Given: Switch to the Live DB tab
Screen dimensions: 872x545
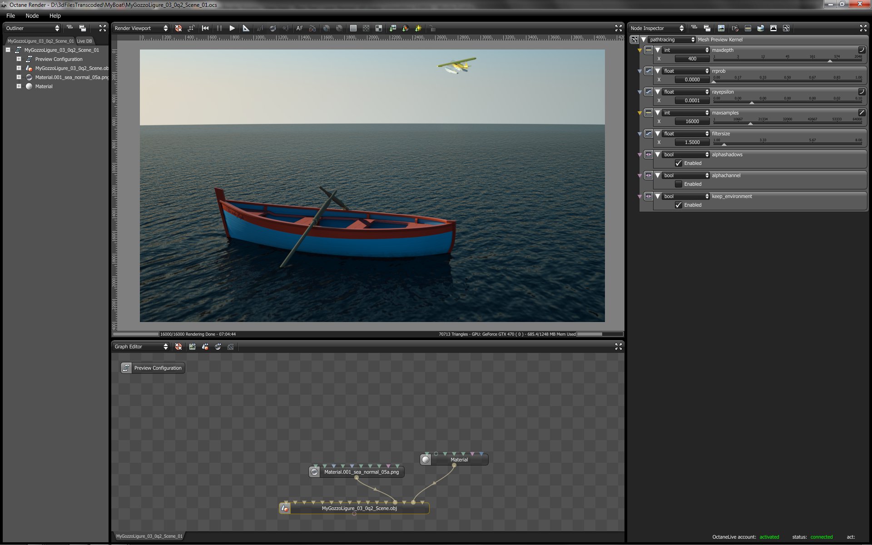Looking at the screenshot, I should click(84, 41).
